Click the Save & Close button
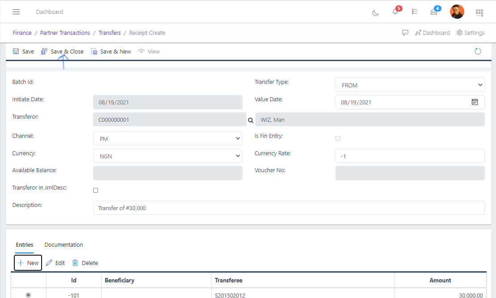 [x=62, y=52]
